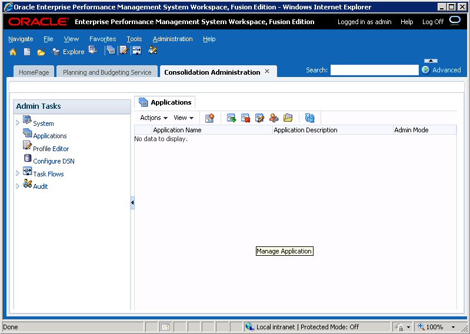Open the Help menu in the menu bar

point(209,39)
